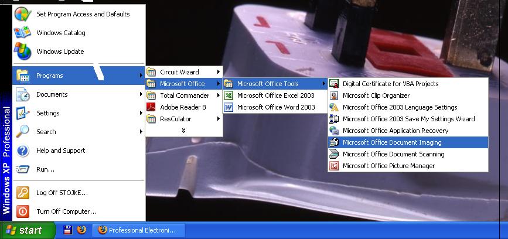
Task: Open Microsoft Office Application Recovery
Action: (396, 131)
